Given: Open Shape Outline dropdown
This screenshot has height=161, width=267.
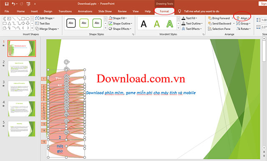Looking at the screenshot, I should (121, 23).
